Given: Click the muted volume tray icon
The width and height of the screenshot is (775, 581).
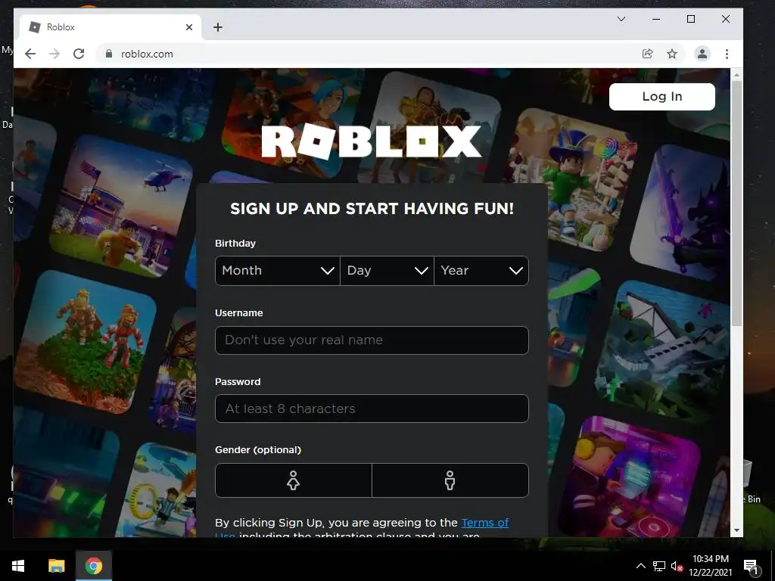Looking at the screenshot, I should [x=677, y=566].
